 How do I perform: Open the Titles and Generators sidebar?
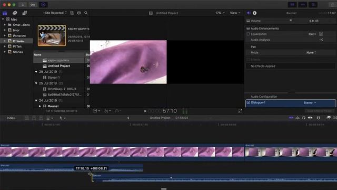pyautogui.click(x=25, y=13)
